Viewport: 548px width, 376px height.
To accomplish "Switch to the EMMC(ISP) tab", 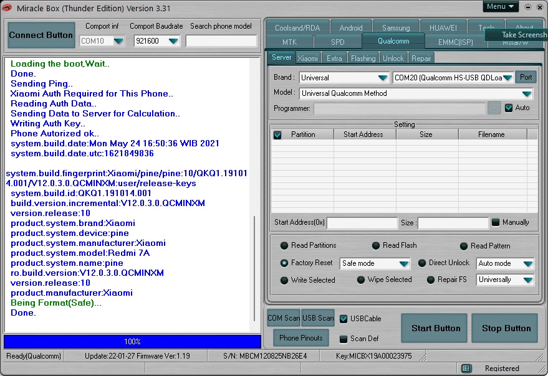I will (x=455, y=42).
